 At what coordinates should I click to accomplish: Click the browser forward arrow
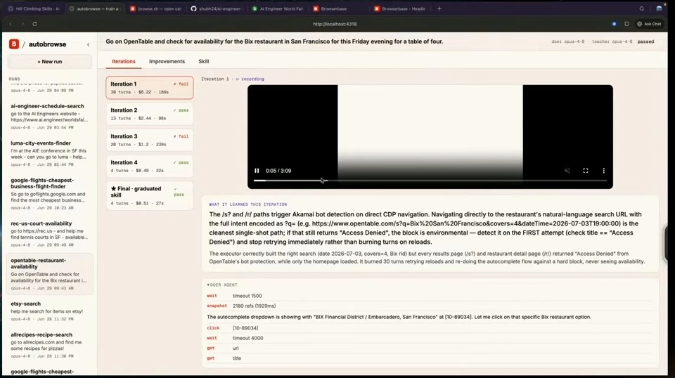pos(22,24)
